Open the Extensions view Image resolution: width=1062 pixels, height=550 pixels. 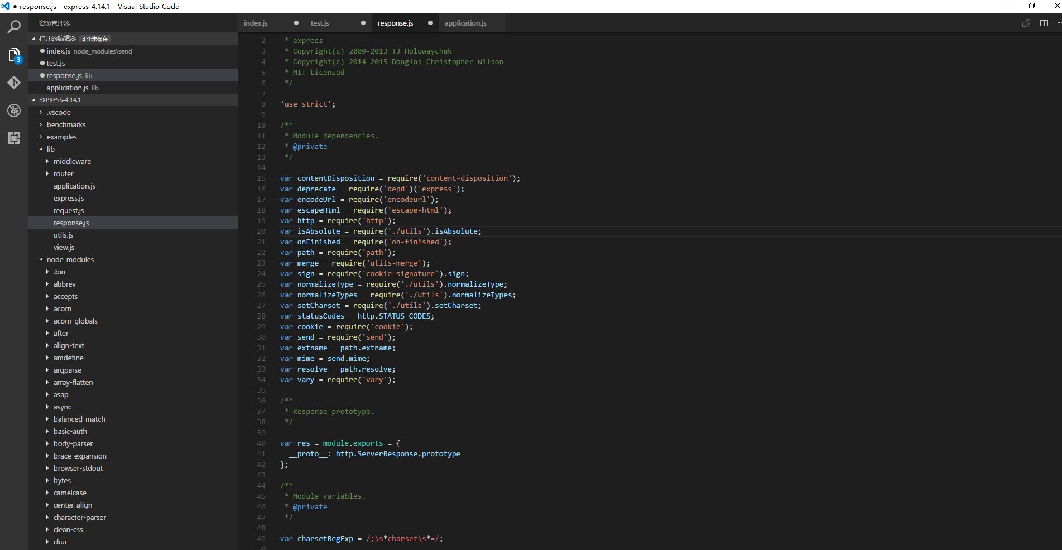click(x=14, y=138)
